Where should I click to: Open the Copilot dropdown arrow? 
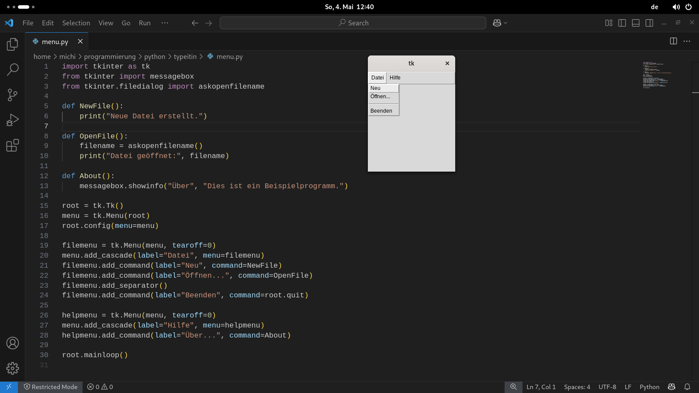coord(505,23)
